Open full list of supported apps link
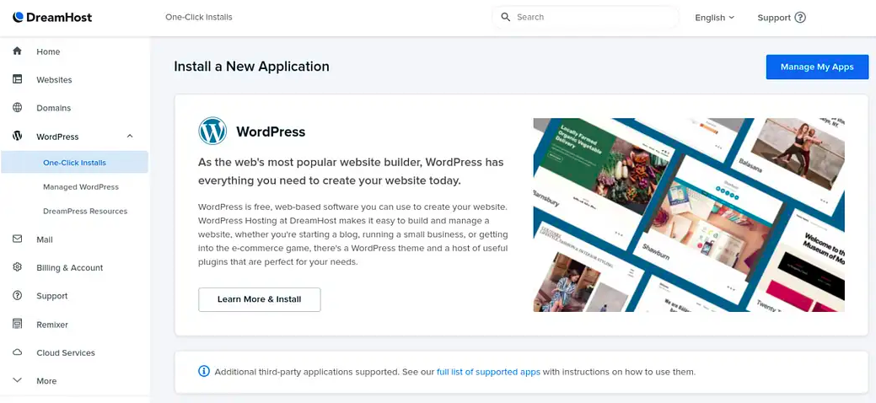This screenshot has width=876, height=403. [x=488, y=371]
